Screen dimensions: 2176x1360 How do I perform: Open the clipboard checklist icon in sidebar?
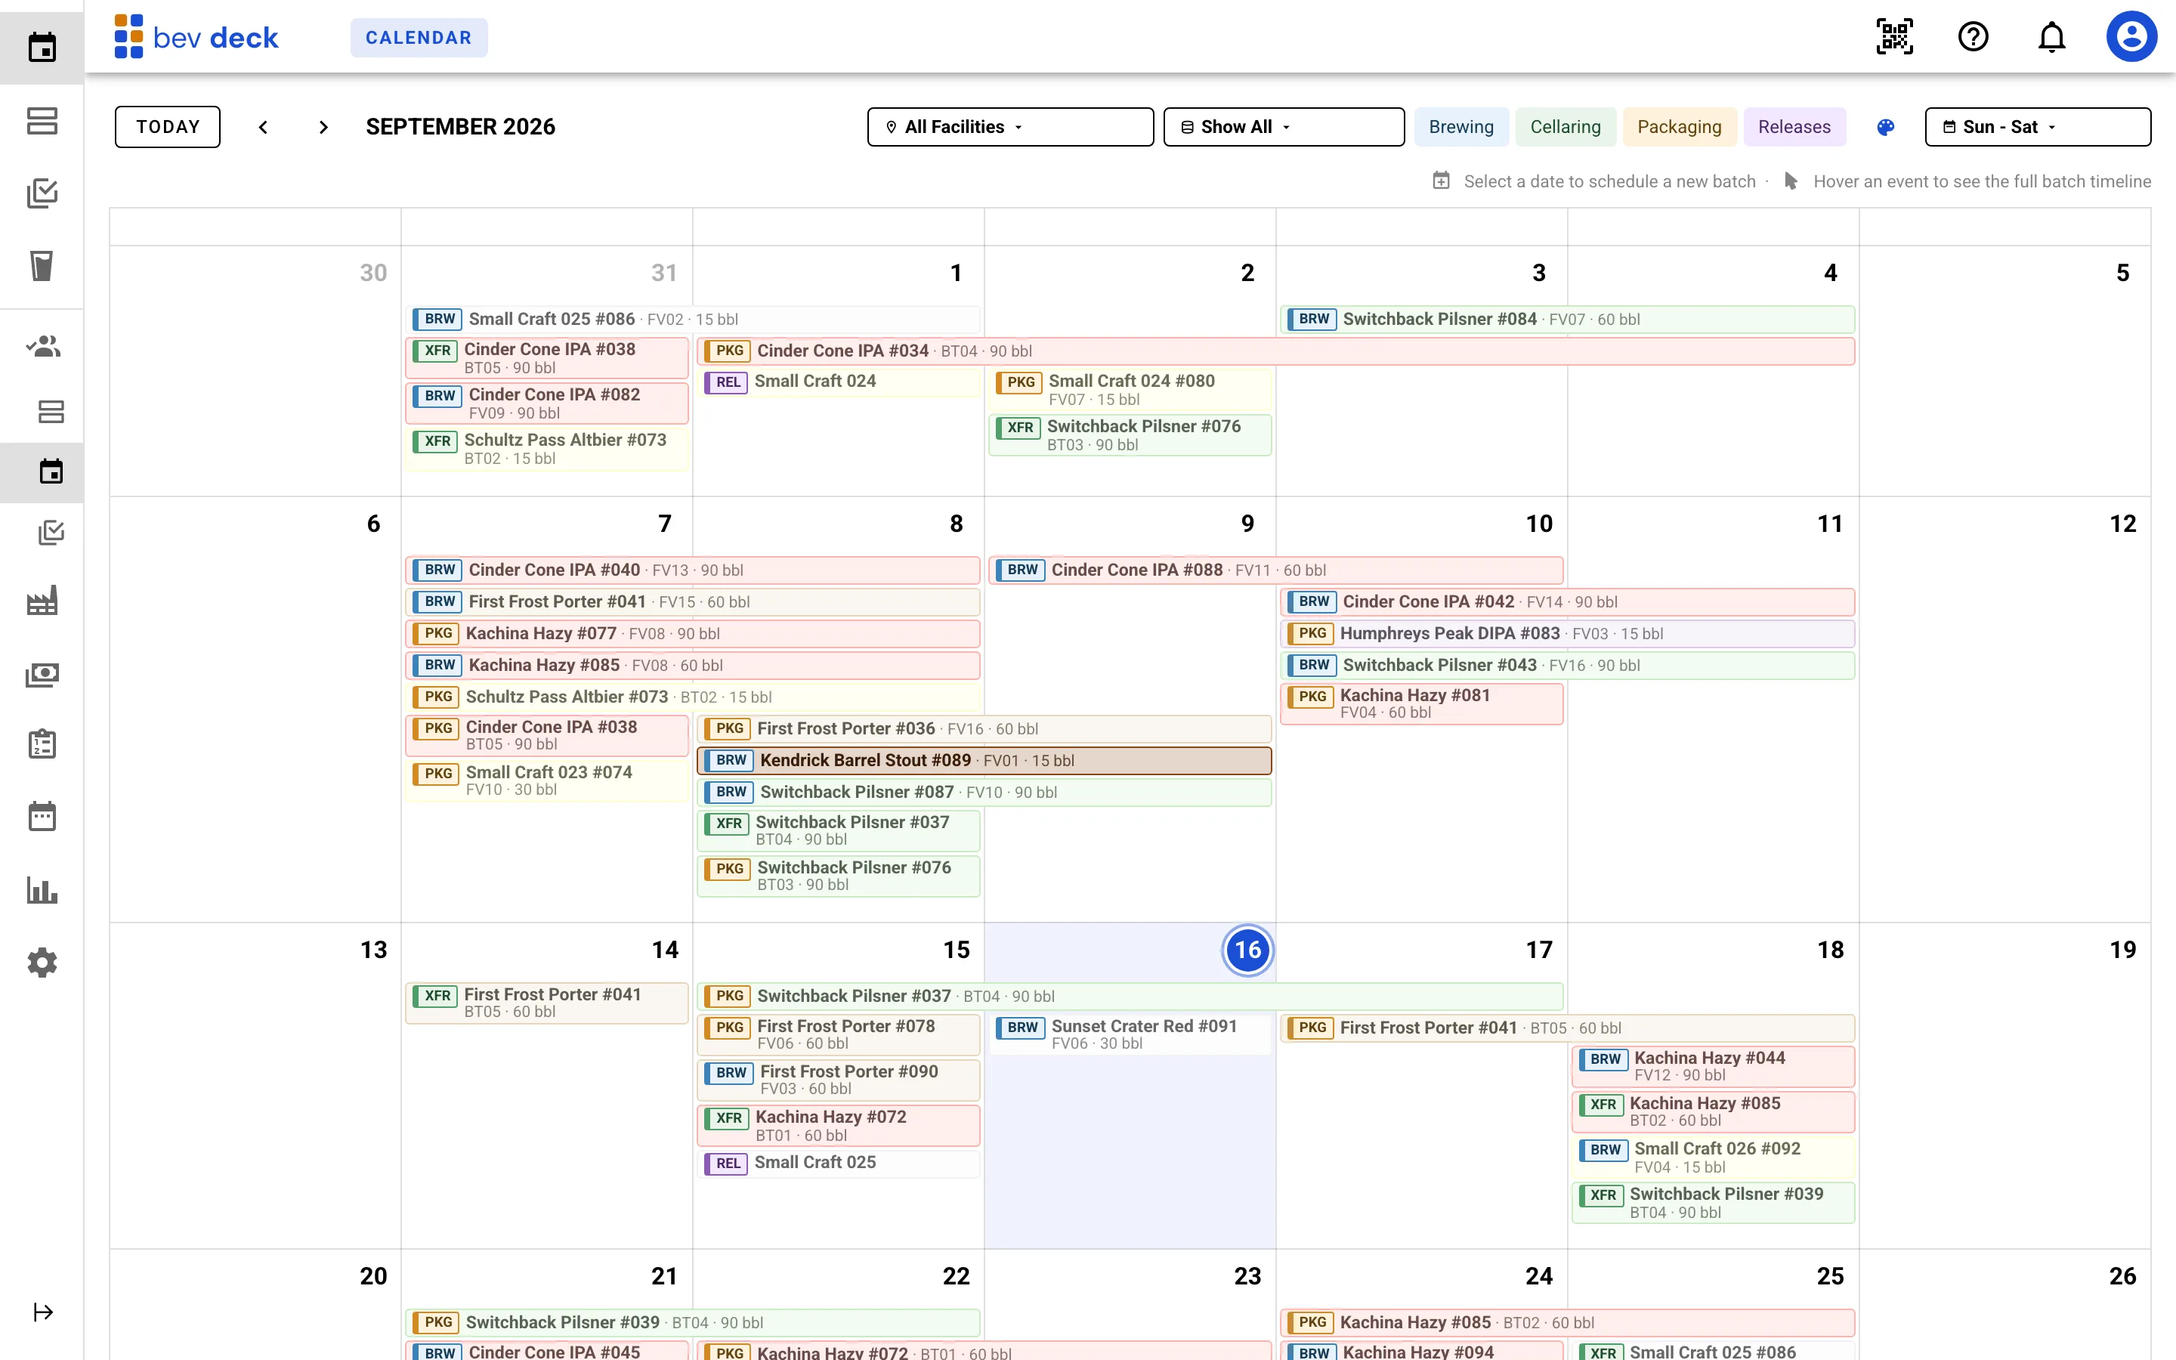(42, 745)
